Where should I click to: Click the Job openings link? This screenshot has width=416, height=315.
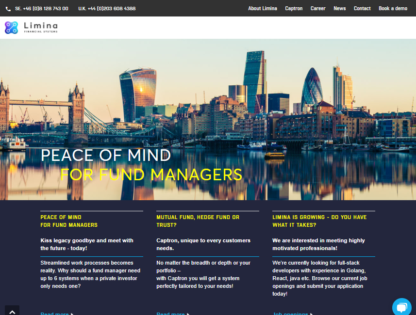point(290,314)
